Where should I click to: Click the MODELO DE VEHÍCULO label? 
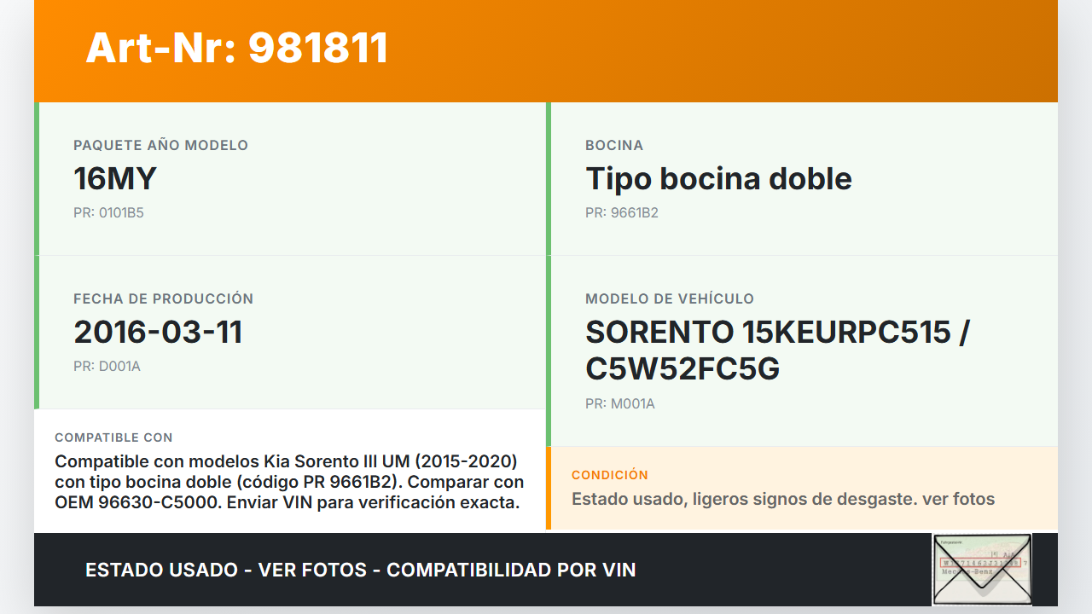pyautogui.click(x=670, y=298)
